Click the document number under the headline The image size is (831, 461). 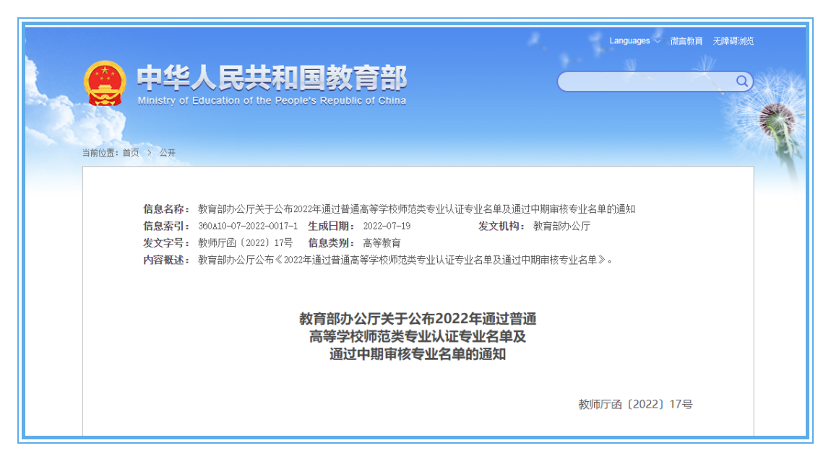[x=635, y=404]
